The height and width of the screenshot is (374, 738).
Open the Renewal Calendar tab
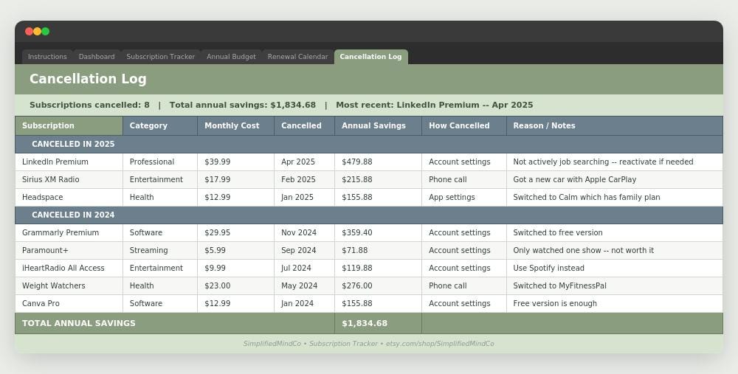click(x=297, y=57)
